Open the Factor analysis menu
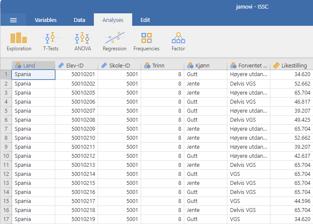 (x=178, y=42)
